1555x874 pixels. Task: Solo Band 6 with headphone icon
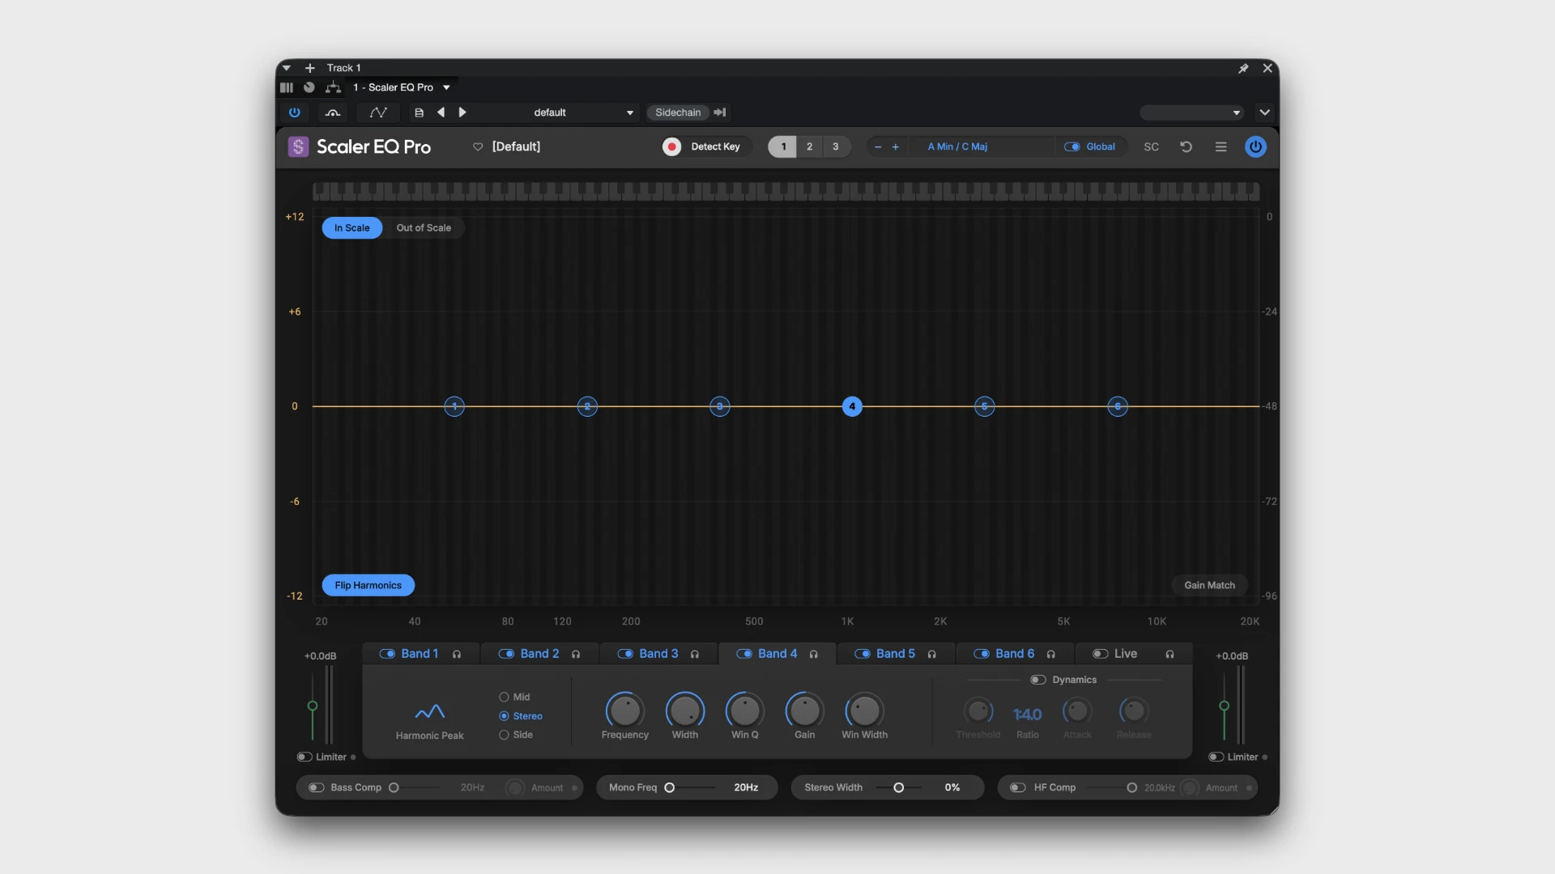(1050, 654)
